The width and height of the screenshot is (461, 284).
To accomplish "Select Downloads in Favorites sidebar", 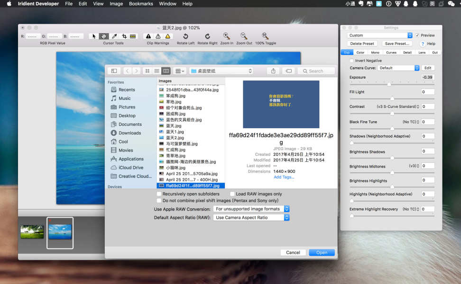I will [x=129, y=133].
